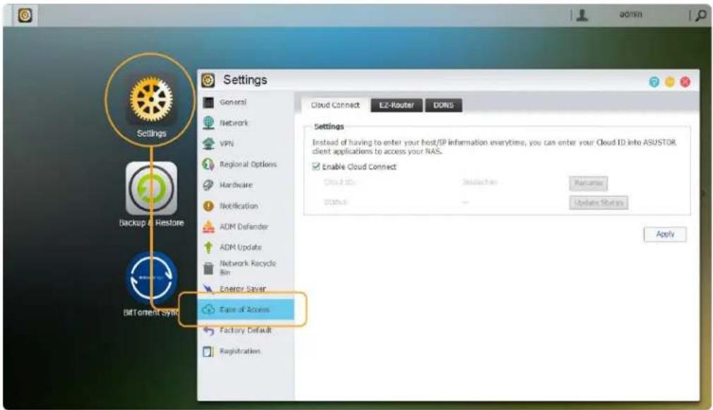Select the General settings icon
Screen dimensions: 713x410
click(x=208, y=102)
